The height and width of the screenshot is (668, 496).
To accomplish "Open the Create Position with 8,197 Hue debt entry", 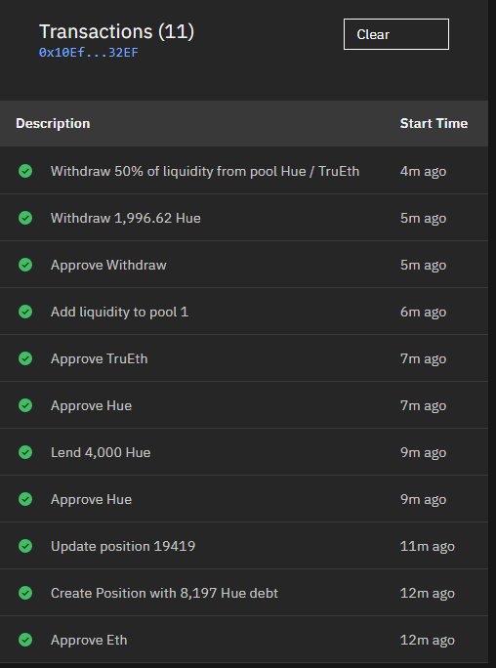I will 244,593.
